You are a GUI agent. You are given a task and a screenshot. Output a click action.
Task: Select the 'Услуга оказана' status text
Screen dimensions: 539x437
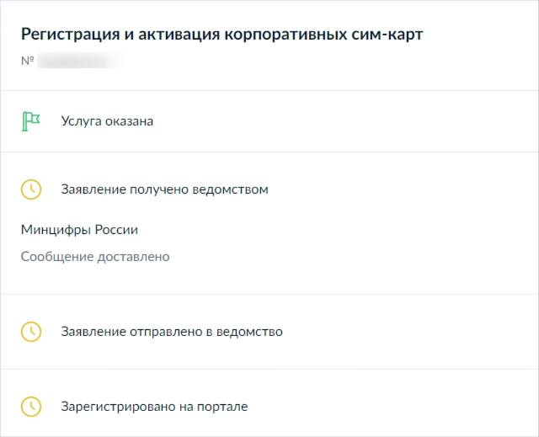pos(107,121)
